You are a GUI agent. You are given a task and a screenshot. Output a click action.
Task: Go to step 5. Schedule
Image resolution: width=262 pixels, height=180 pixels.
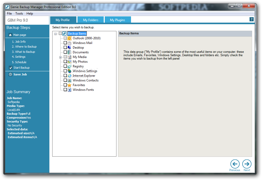(x=19, y=62)
